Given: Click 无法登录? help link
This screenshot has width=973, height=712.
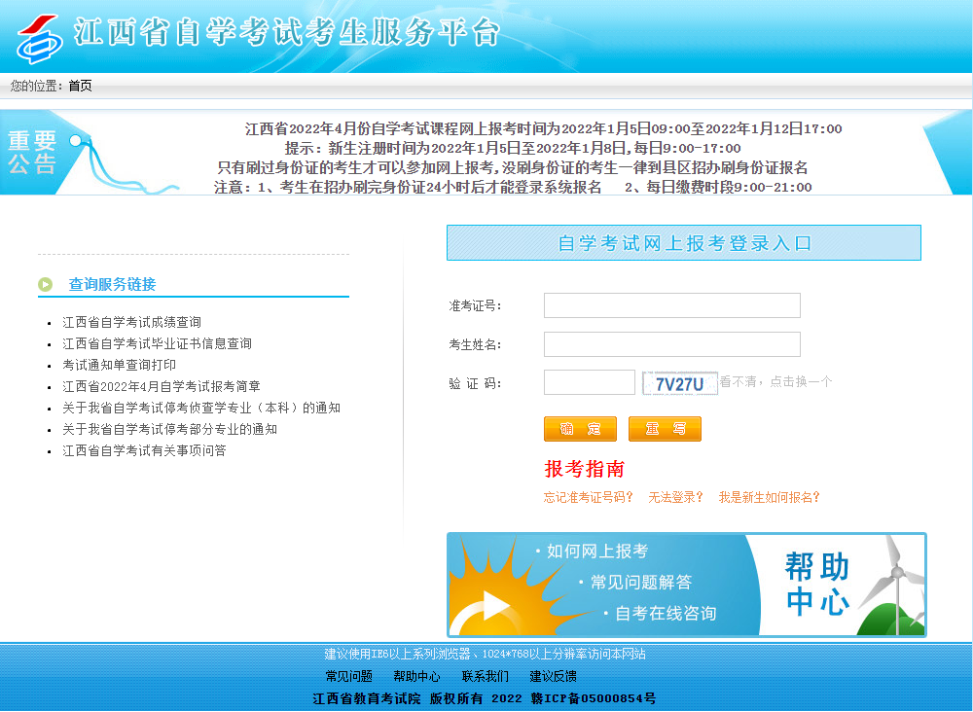Looking at the screenshot, I should pyautogui.click(x=676, y=497).
